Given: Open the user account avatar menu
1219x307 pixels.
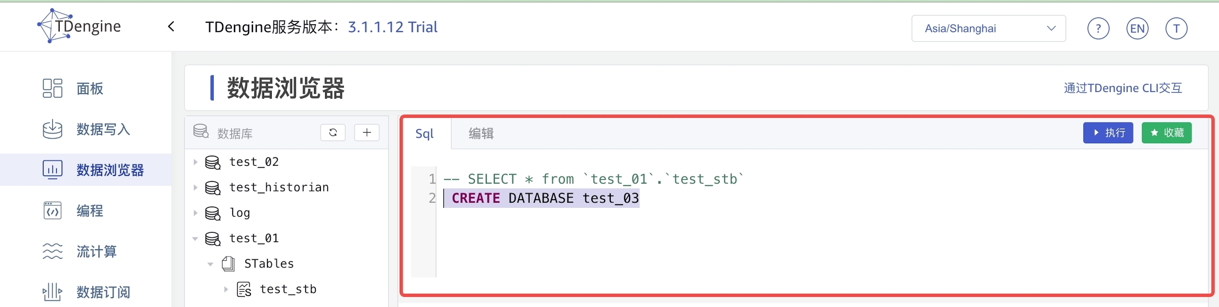Looking at the screenshot, I should pos(1177,28).
